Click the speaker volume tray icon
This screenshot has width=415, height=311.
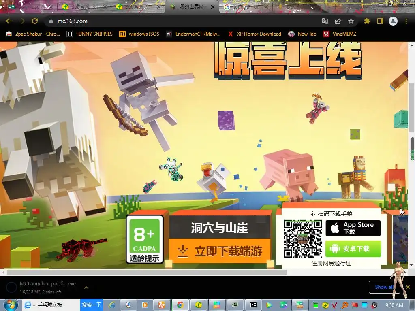374,305
